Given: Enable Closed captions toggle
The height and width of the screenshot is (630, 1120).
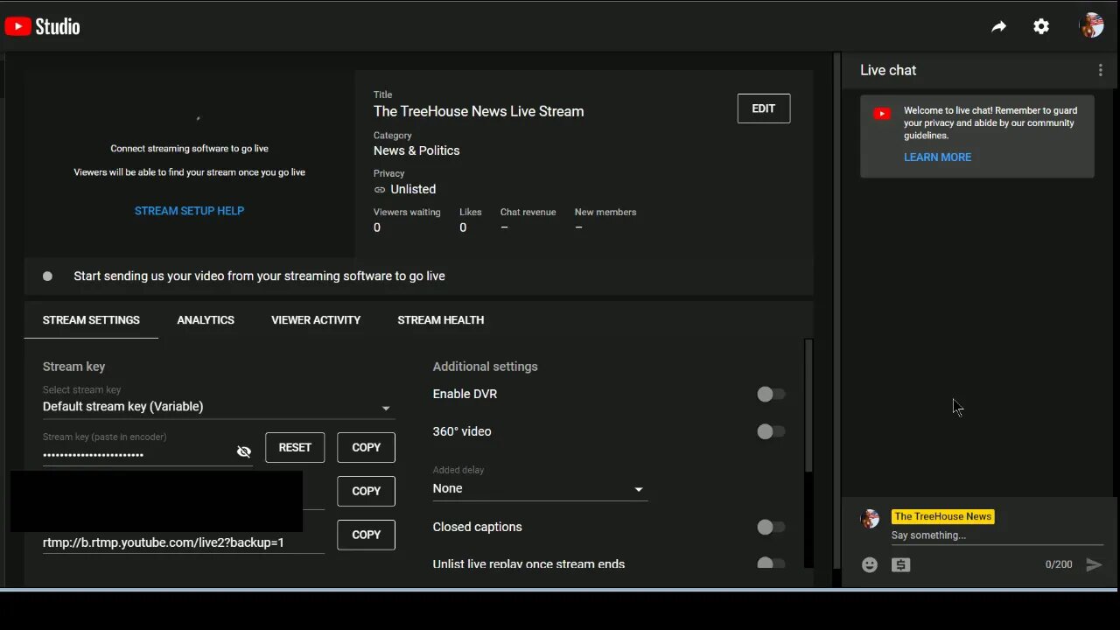Looking at the screenshot, I should click(x=771, y=527).
